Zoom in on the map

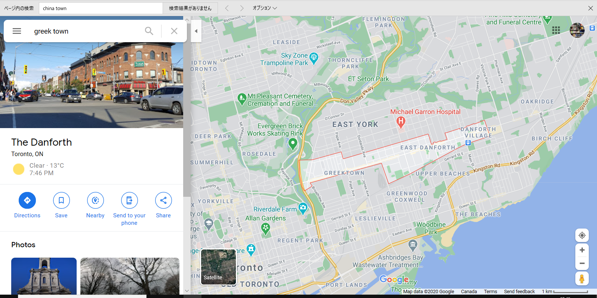[582, 250]
